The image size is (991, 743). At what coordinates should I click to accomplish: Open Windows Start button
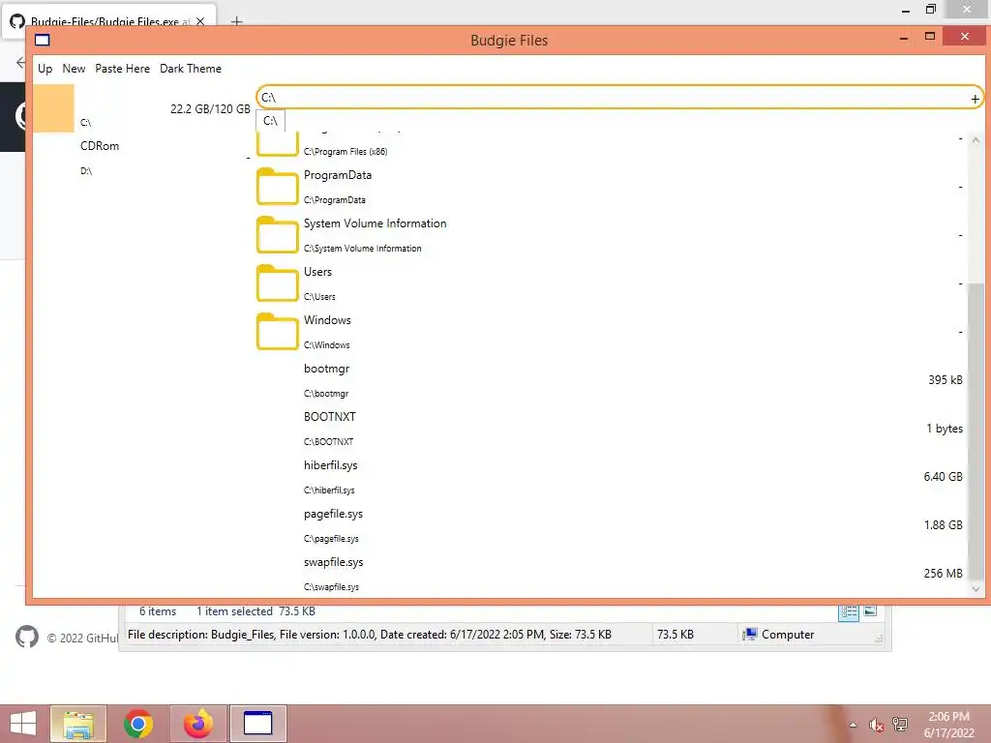click(x=23, y=724)
